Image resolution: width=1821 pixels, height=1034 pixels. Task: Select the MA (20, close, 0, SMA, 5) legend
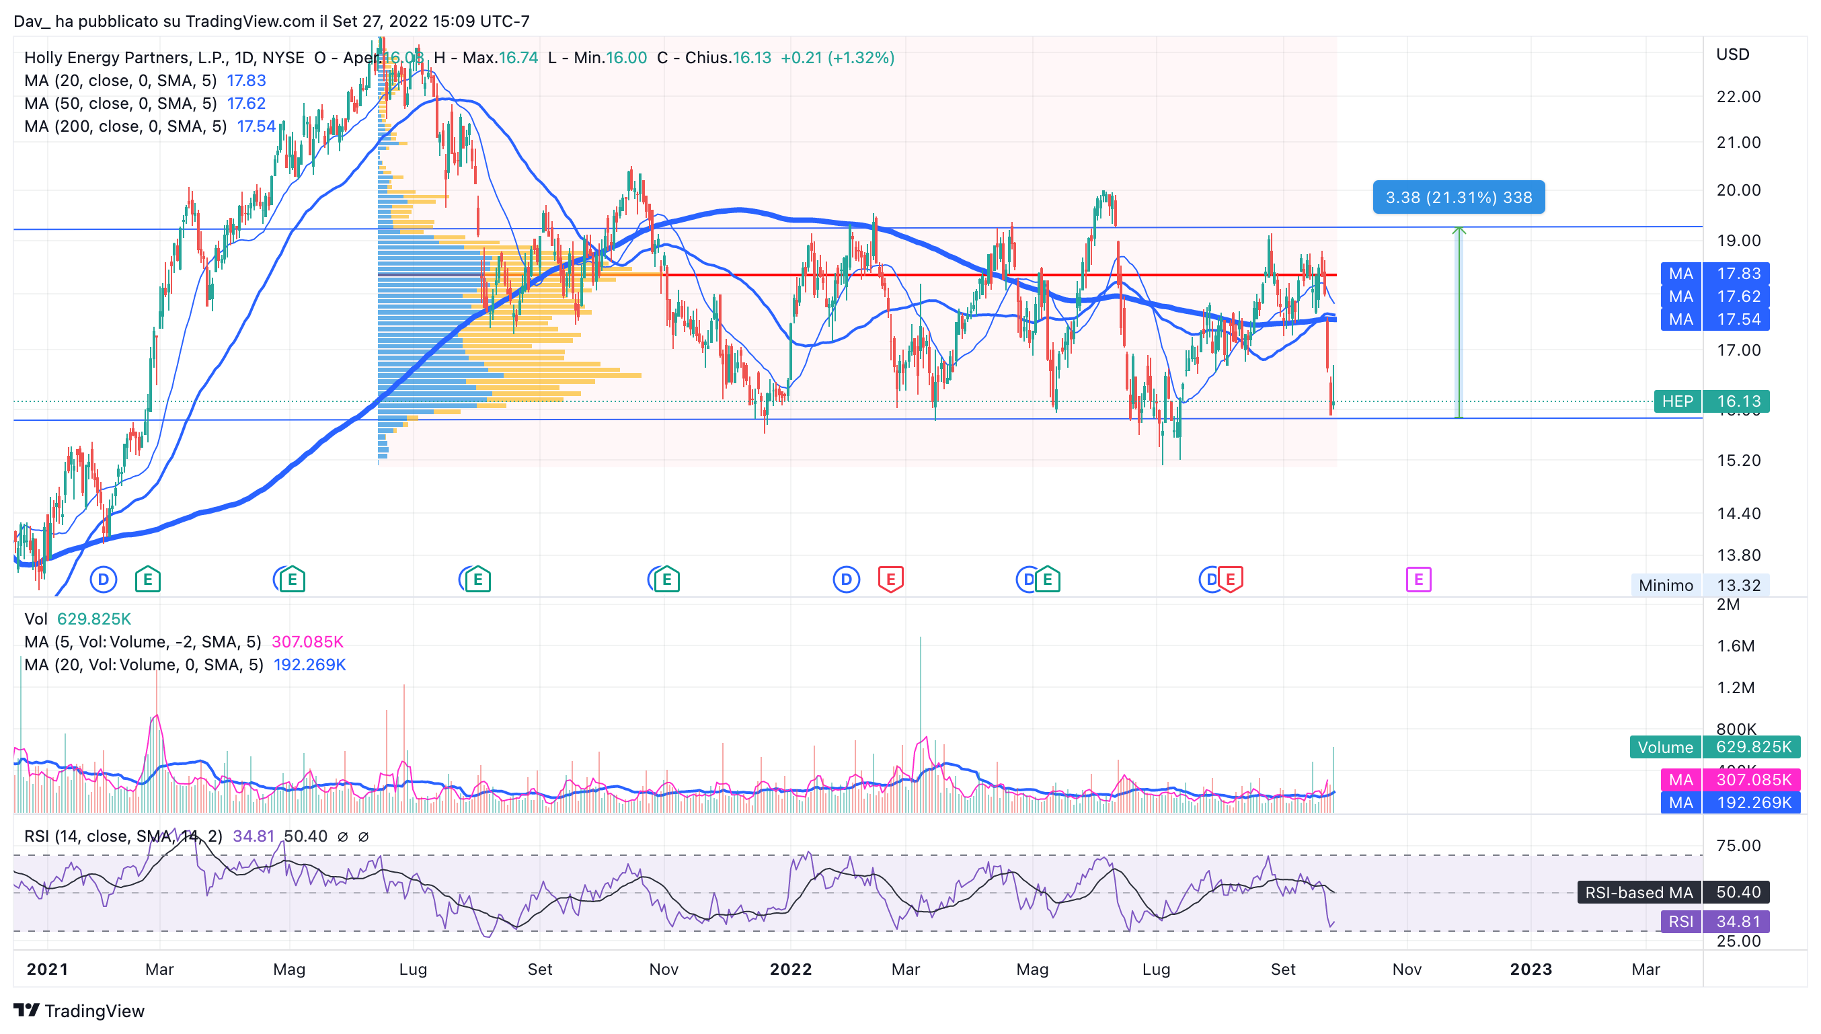[x=145, y=80]
